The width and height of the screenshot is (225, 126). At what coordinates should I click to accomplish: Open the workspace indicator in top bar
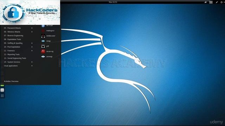pos(211,2)
